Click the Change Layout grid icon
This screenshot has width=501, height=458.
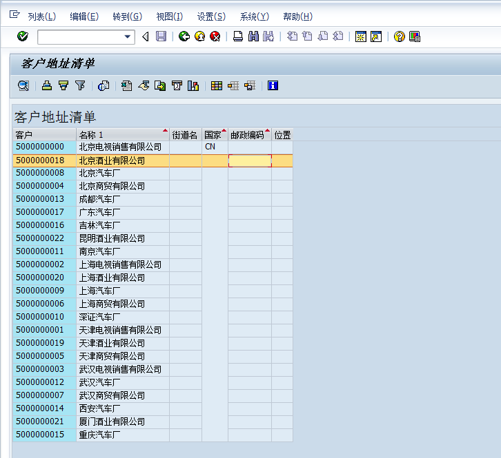coord(217,86)
